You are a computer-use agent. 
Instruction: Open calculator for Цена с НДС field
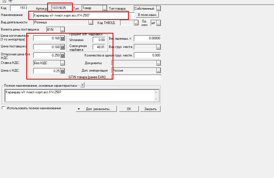(62, 71)
